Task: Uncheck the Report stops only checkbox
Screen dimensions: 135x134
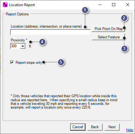Action: point(12,62)
